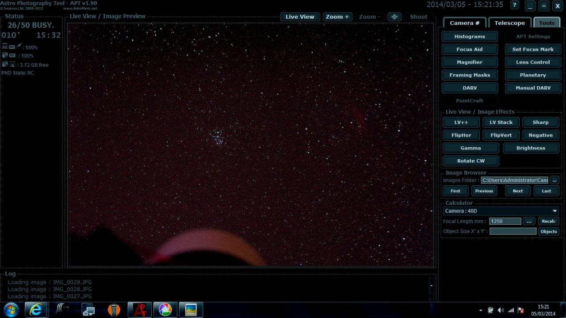This screenshot has width=566, height=318.
Task: Open APT help via the question mark icon
Action: click(x=514, y=6)
